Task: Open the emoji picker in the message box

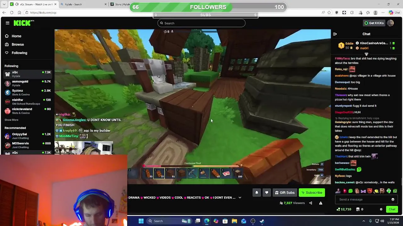Action: [x=393, y=199]
